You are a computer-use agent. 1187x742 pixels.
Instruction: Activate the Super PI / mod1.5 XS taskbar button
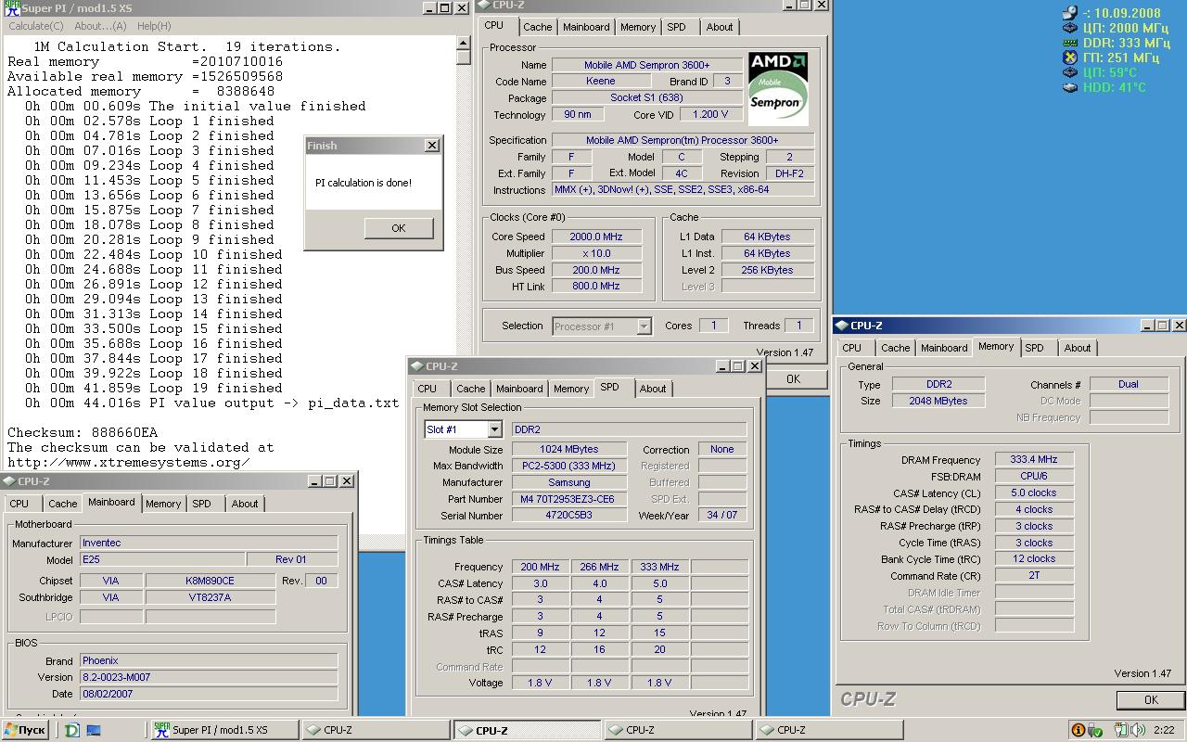pyautogui.click(x=224, y=730)
